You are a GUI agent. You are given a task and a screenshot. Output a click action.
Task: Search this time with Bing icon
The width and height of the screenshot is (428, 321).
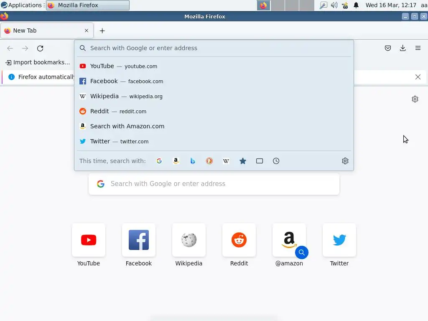tap(193, 161)
